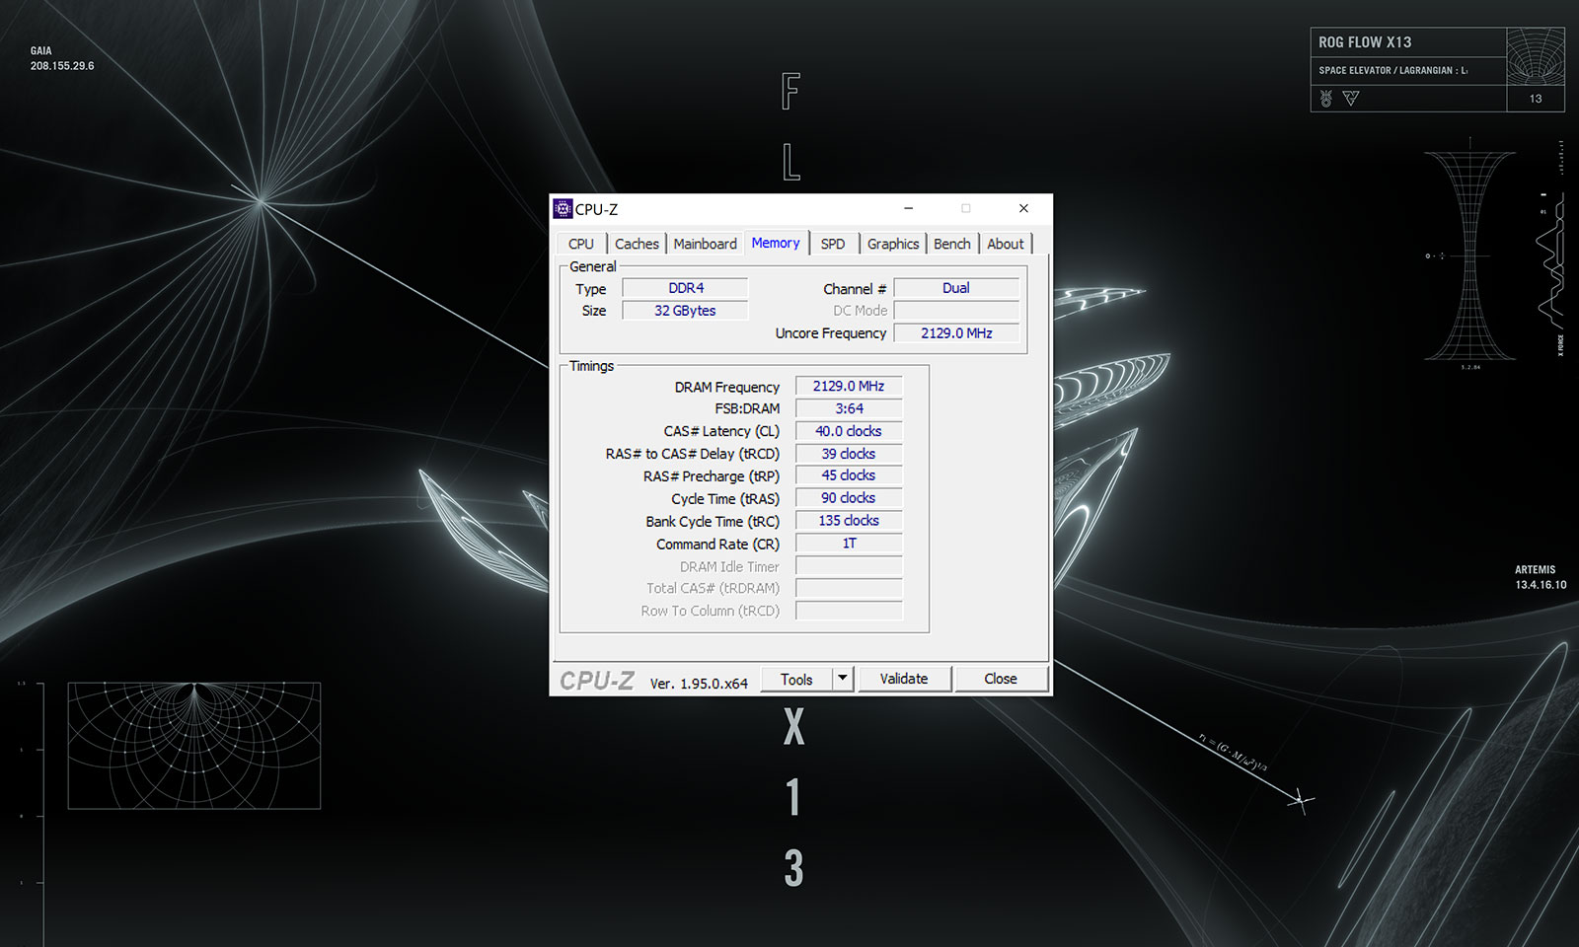1579x947 pixels.
Task: Open the Bench tab
Action: pos(952,244)
